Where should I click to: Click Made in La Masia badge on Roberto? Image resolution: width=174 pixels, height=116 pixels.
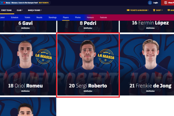coord(106,57)
